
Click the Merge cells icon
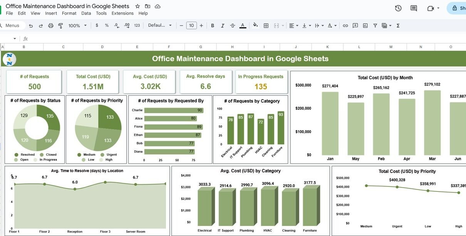pyautogui.click(x=276, y=25)
